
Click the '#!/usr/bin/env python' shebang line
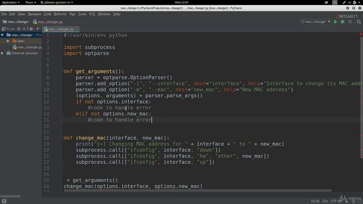click(95, 35)
